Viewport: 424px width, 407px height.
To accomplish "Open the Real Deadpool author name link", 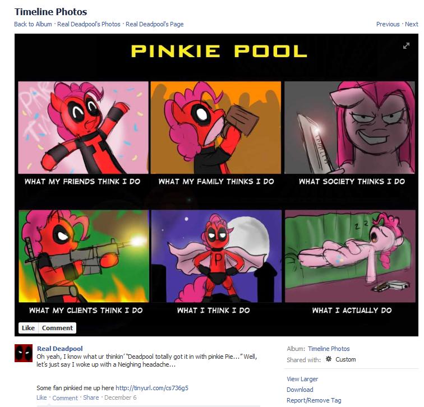I will (60, 348).
